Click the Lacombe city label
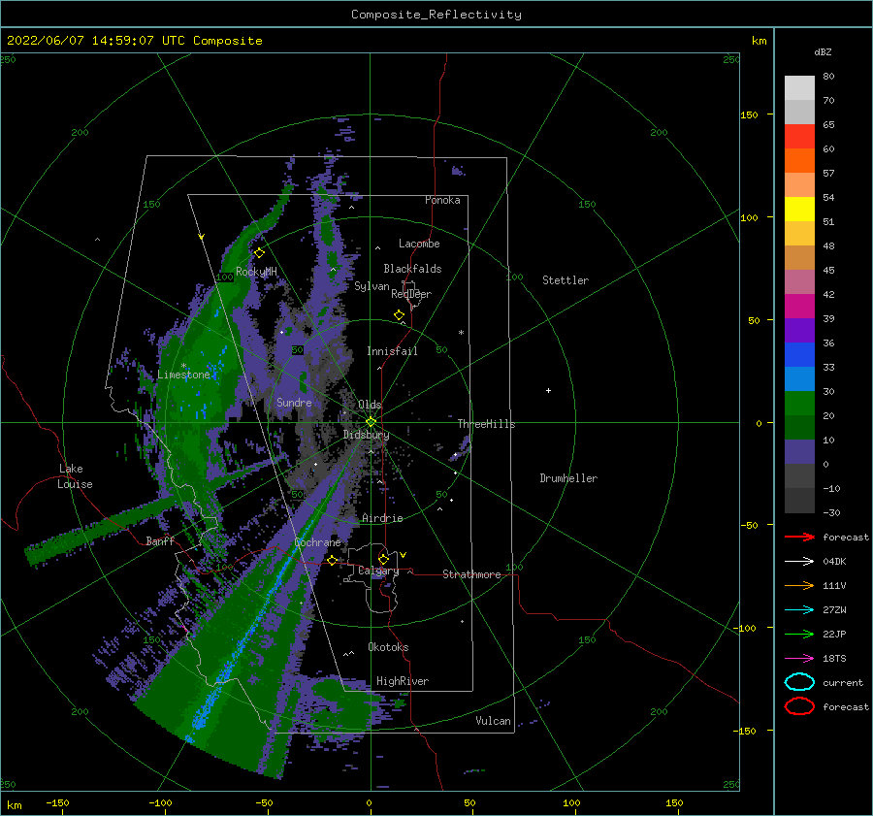873x816 pixels. pos(419,244)
